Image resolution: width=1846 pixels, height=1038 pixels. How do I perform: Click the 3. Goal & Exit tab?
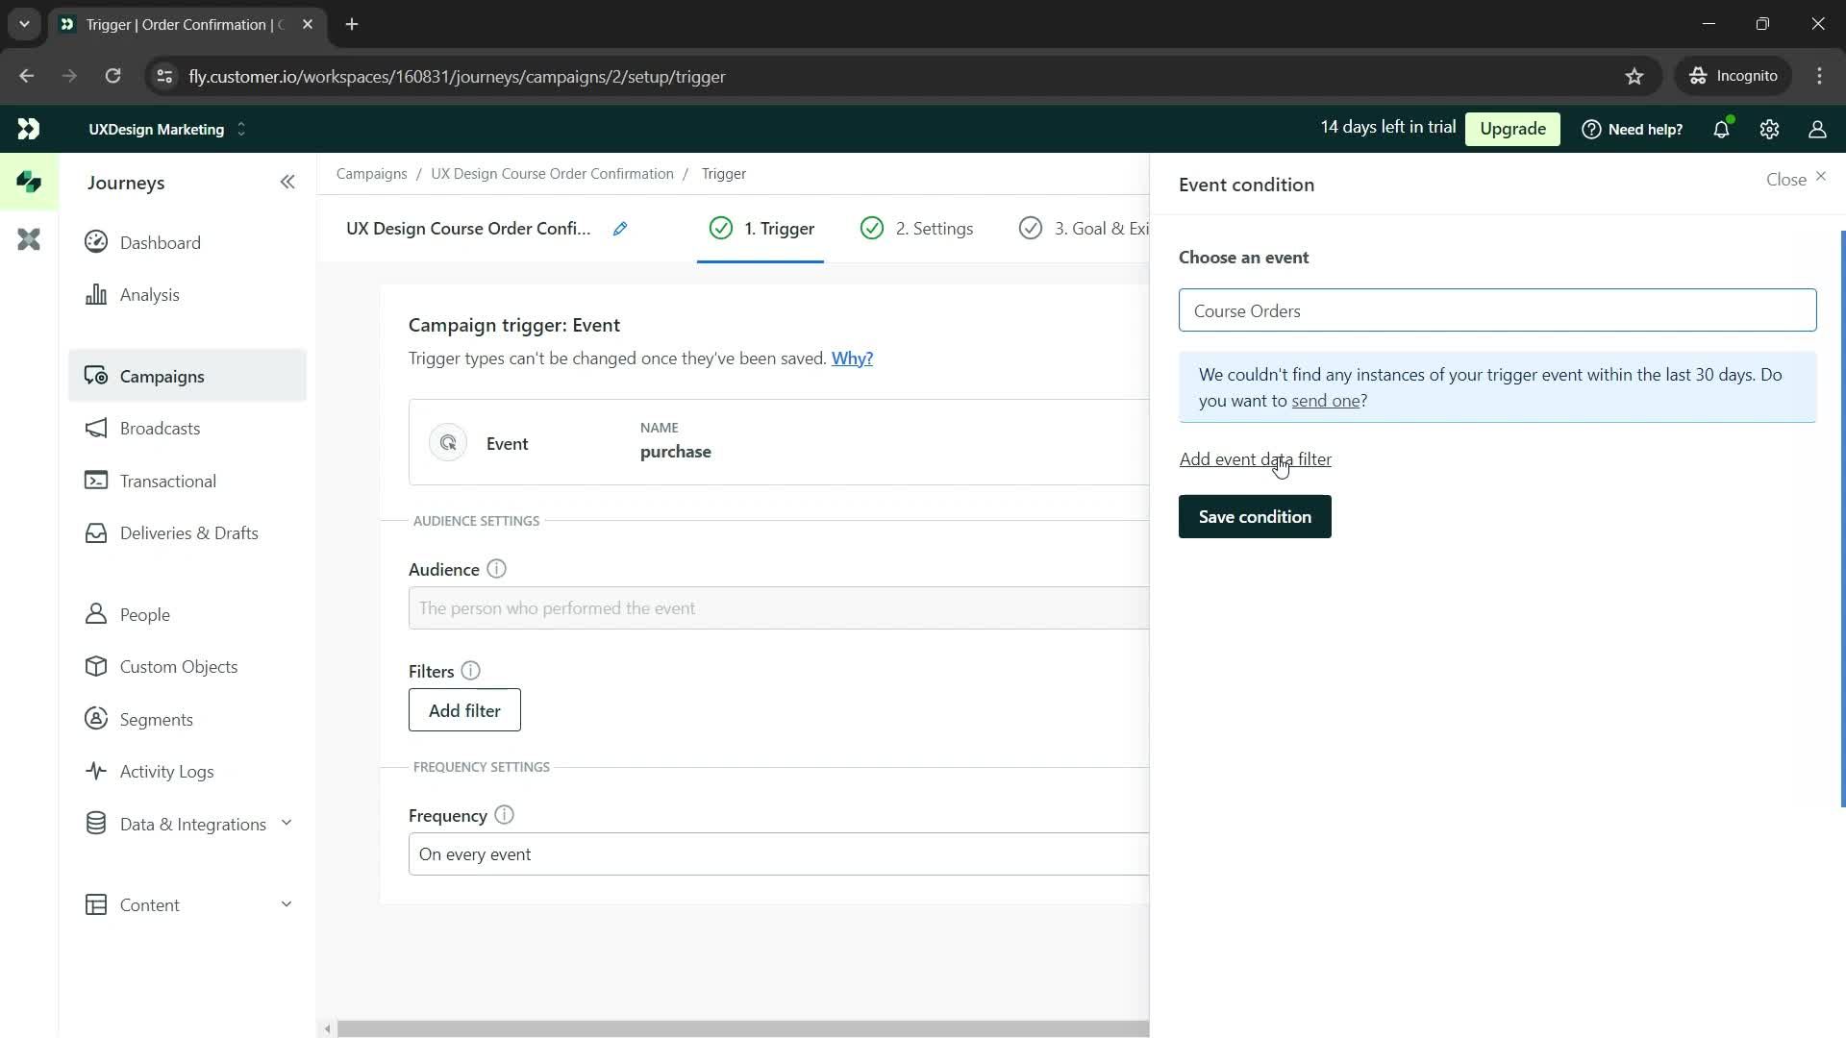tap(1090, 228)
